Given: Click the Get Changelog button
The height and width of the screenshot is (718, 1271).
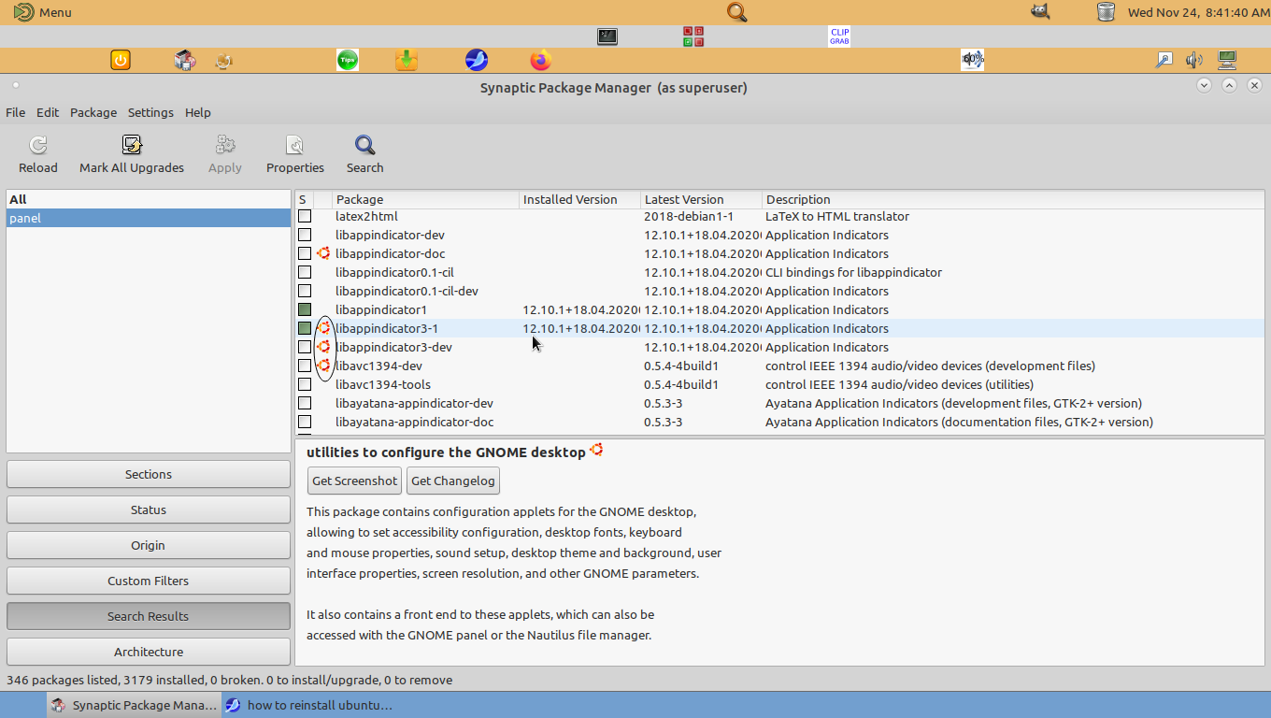Looking at the screenshot, I should click(x=453, y=481).
